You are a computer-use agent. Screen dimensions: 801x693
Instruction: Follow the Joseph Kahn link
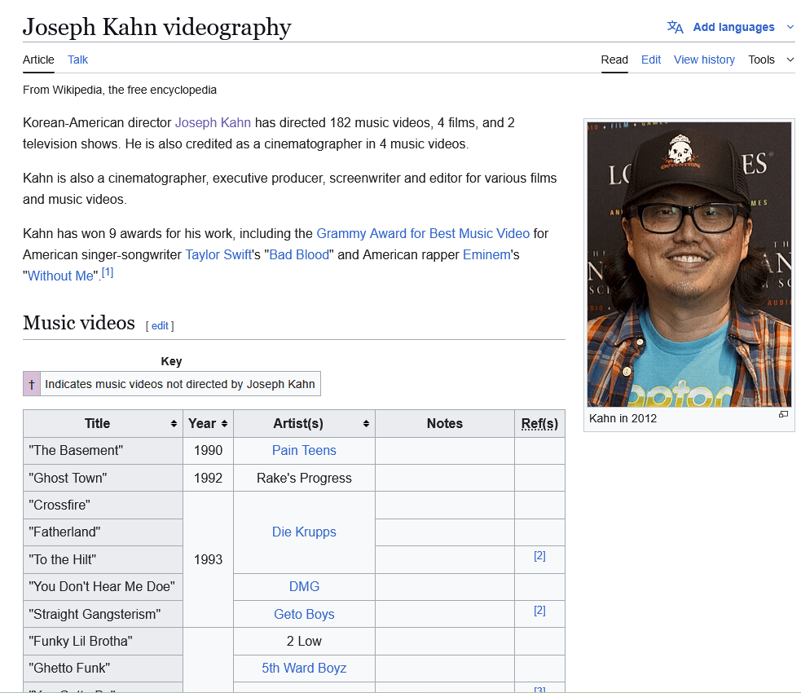click(213, 122)
